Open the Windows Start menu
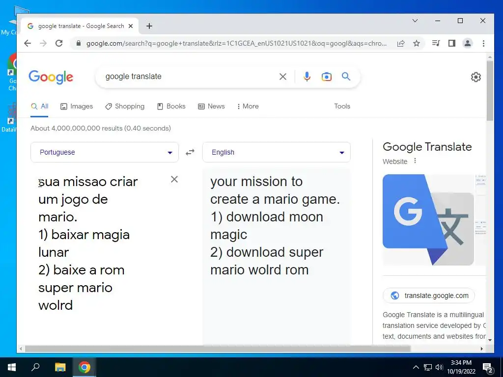Screen dimensions: 503x377 [12, 367]
